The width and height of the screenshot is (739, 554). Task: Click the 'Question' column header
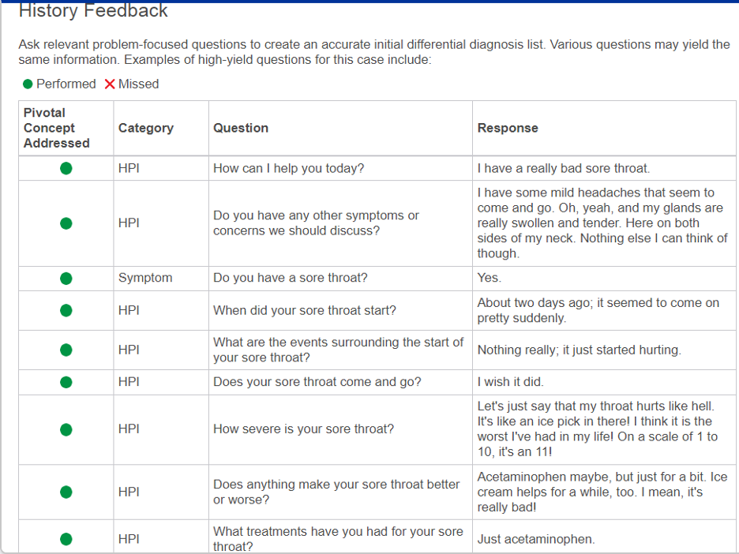point(241,128)
